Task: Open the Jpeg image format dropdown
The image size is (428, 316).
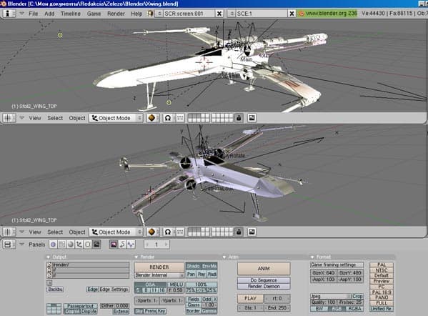Action: [x=331, y=296]
